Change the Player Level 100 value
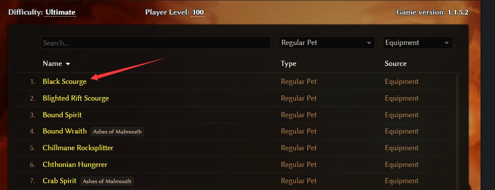The height and width of the screenshot is (190, 495). (x=198, y=12)
